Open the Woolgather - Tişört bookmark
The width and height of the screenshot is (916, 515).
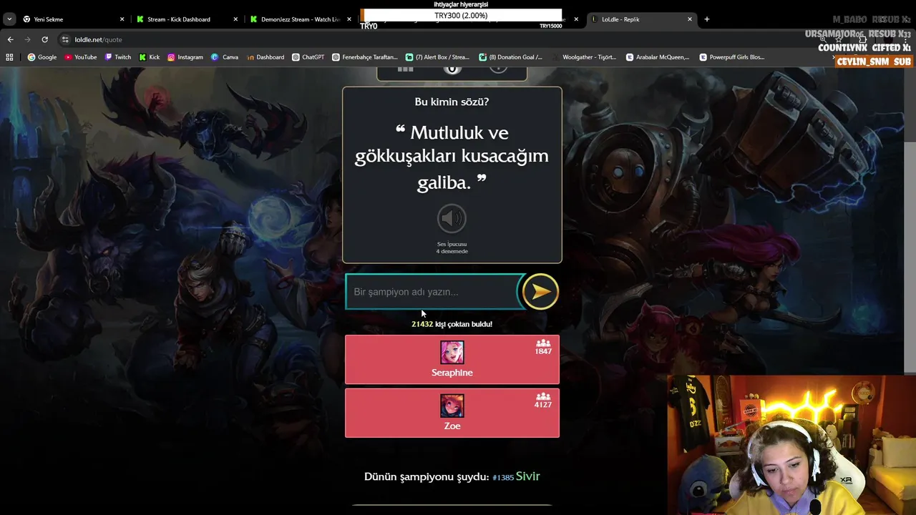tap(583, 57)
